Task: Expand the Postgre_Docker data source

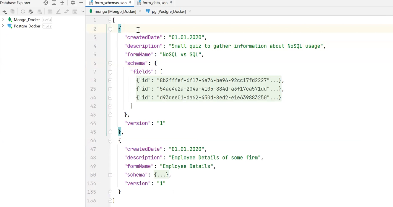Action: click(3, 26)
